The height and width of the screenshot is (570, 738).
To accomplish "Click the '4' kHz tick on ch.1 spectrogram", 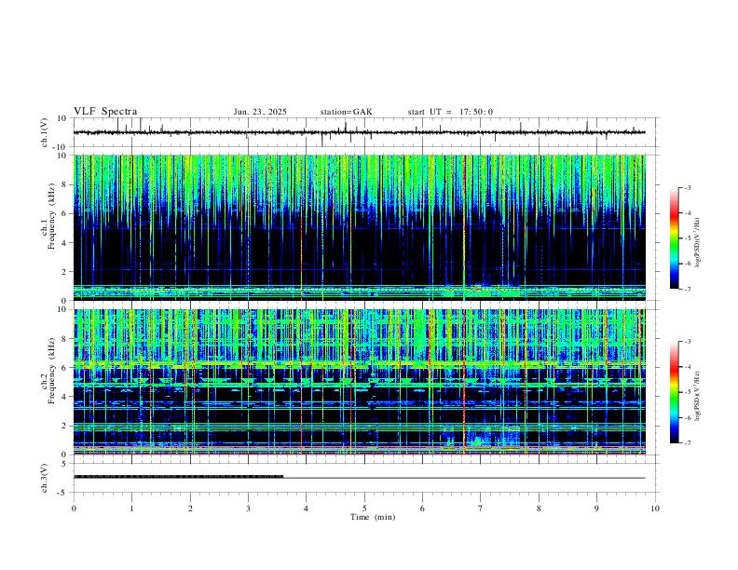I will (64, 243).
